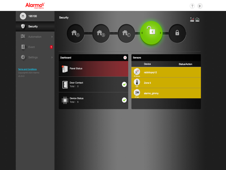Click the Settings gear icon
226x170 pixels.
tap(23, 57)
